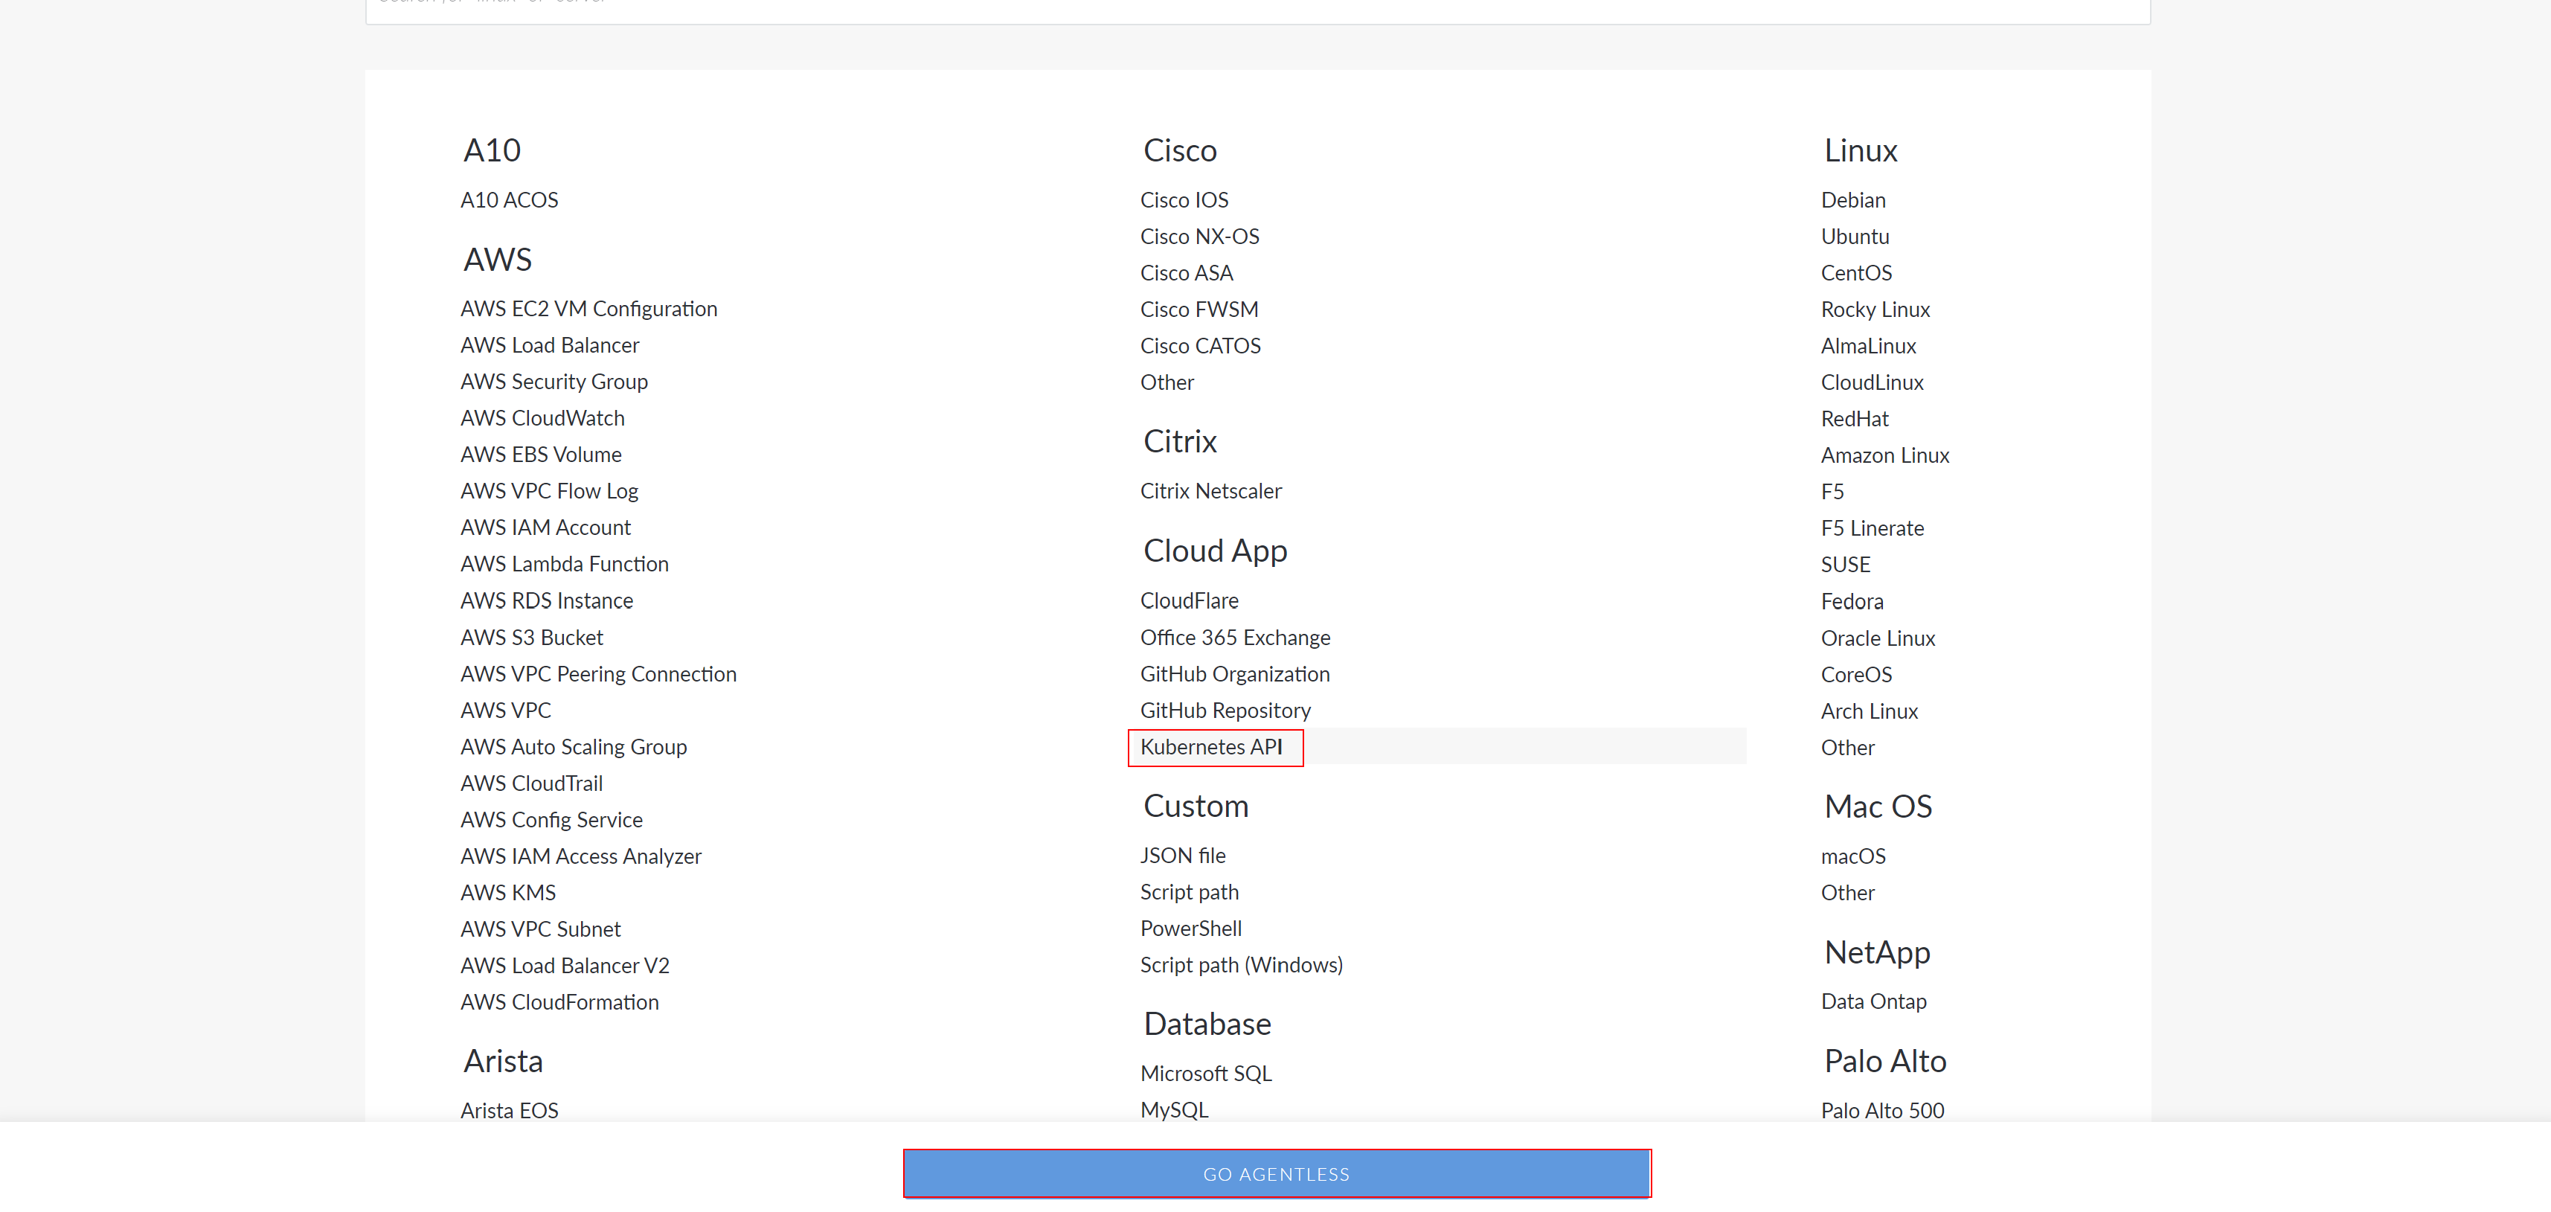The height and width of the screenshot is (1212, 2551).
Task: Select AlmaLinux
Action: [x=1868, y=347]
